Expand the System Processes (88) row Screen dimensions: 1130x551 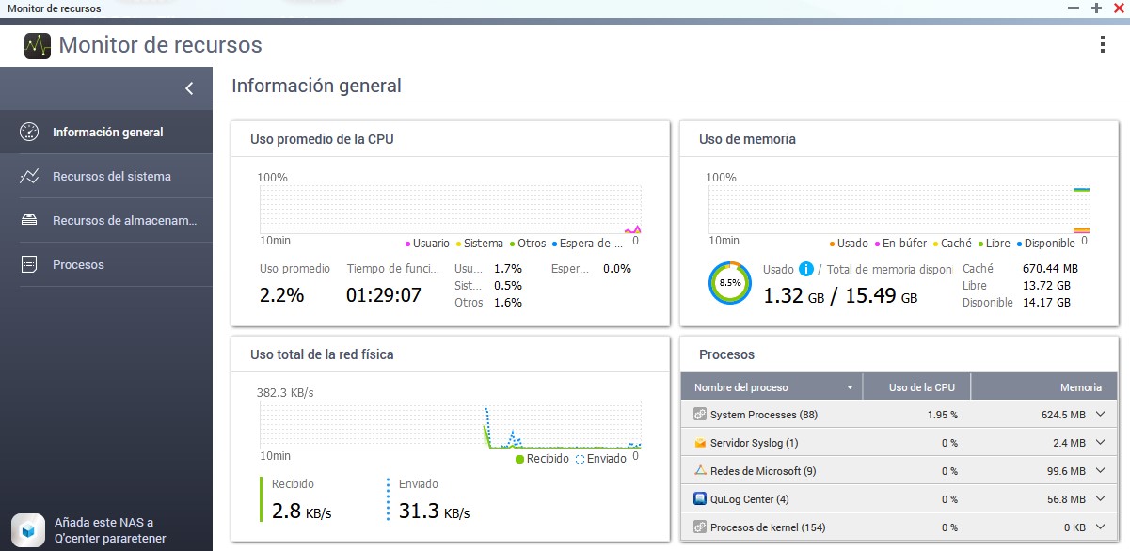1100,415
